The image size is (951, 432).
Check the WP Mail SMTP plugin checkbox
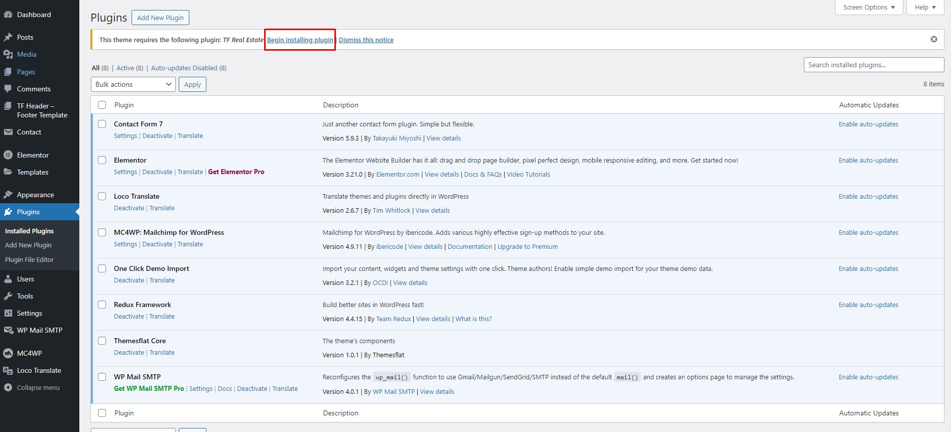click(x=102, y=377)
